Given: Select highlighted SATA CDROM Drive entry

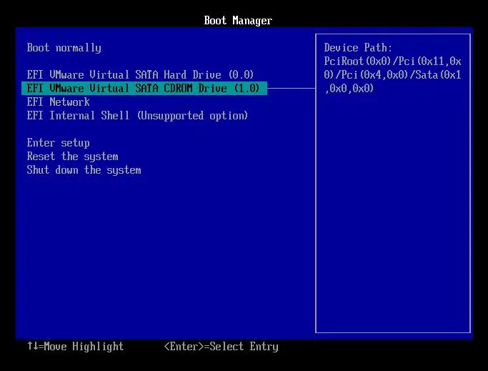Looking at the screenshot, I should tap(144, 89).
